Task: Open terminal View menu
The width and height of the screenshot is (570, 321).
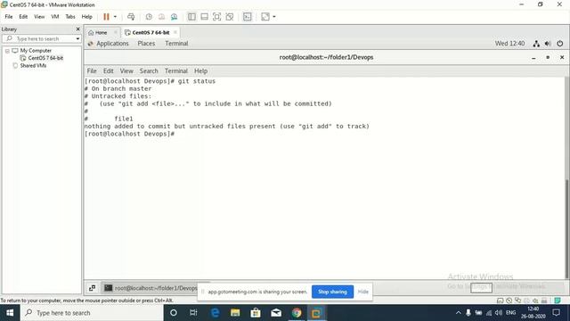Action: [x=126, y=71]
